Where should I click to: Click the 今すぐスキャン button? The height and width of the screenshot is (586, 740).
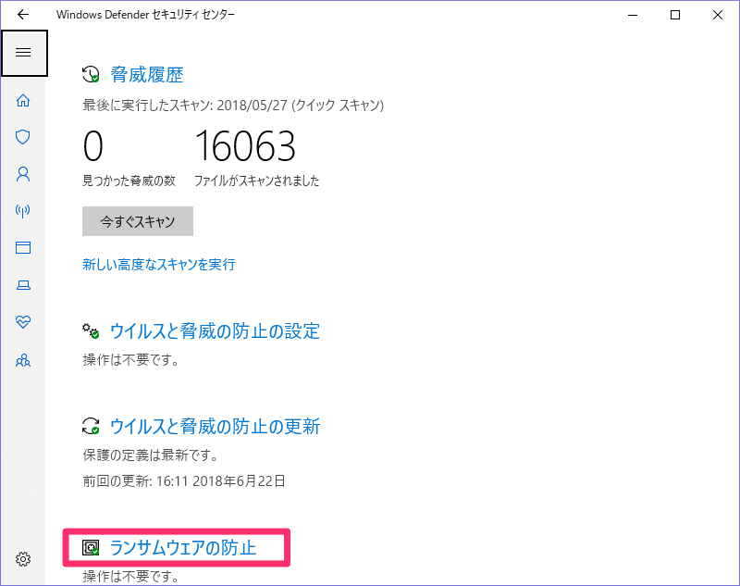coord(138,221)
